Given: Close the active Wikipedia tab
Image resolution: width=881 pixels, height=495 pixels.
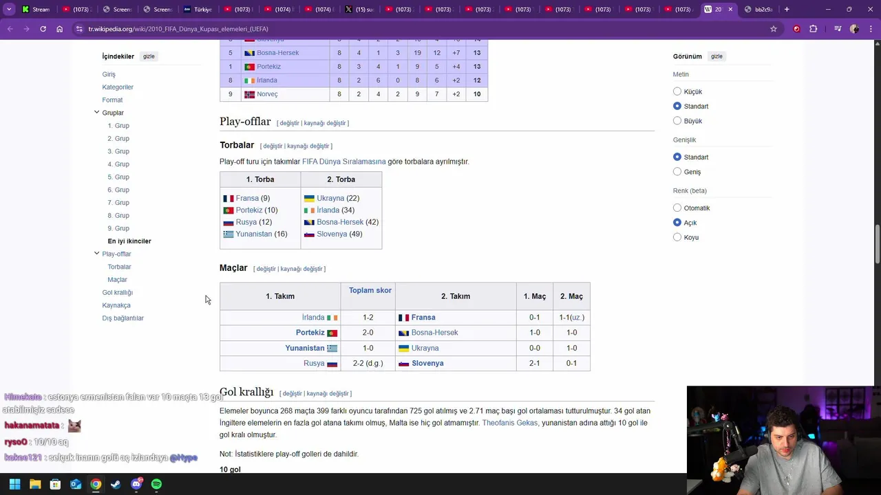Looking at the screenshot, I should [x=730, y=9].
